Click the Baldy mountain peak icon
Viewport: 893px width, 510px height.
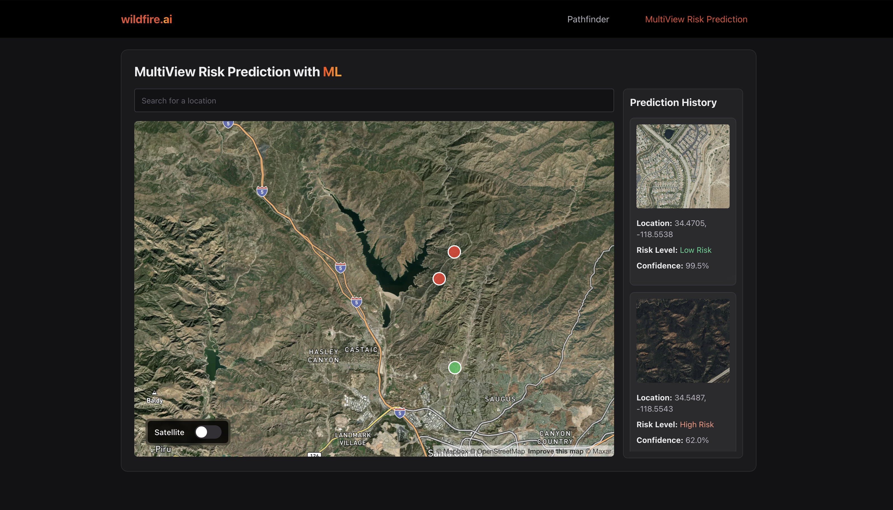point(154,393)
